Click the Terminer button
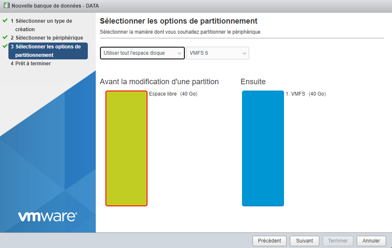392x248 pixels. point(338,241)
